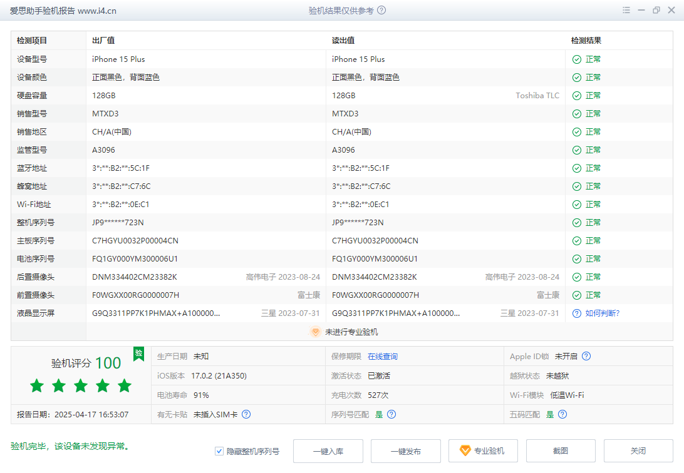Click green check icon in 蓝牙地址 row
Image resolution: width=684 pixels, height=473 pixels.
pyautogui.click(x=577, y=168)
